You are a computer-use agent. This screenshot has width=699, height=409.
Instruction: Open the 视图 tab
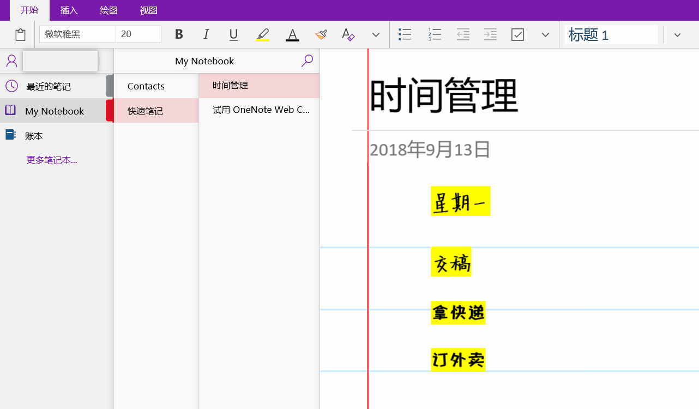click(x=148, y=10)
